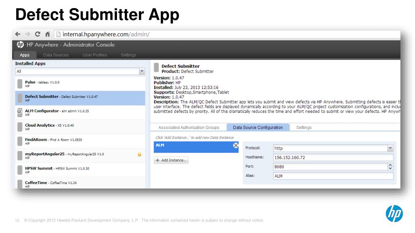
Task: Open the Data Sources tab
Action: [56, 55]
